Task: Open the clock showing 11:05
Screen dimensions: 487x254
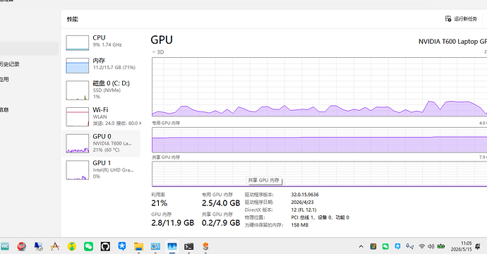Action: click(461, 246)
